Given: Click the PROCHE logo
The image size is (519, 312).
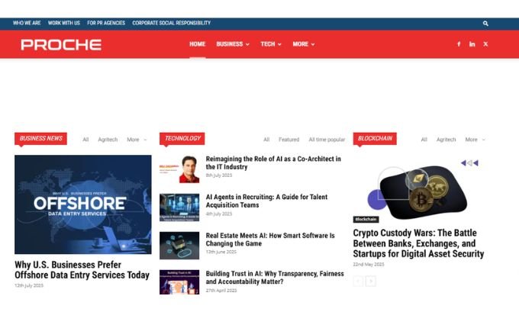Looking at the screenshot, I should coord(61,44).
